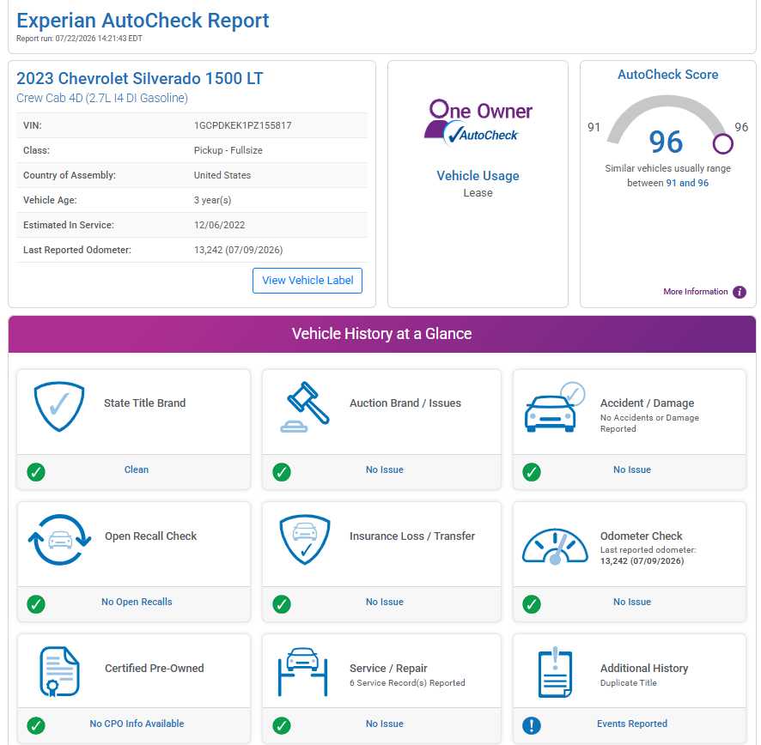This screenshot has width=761, height=745.
Task: Click the Odometer Check gauge icon
Action: (555, 547)
